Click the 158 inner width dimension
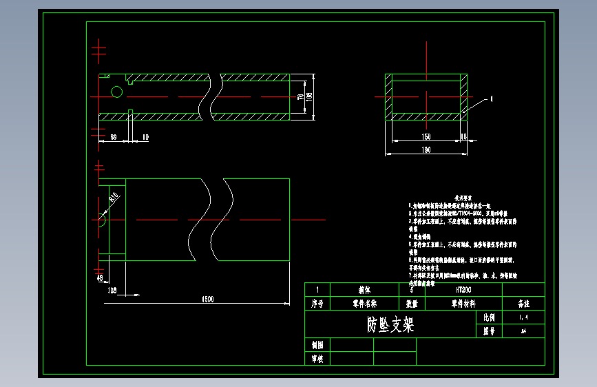 point(426,136)
